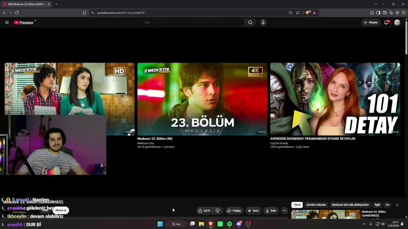Open Spotify from the taskbar
Viewport: 408px width, 229px height.
(x=229, y=224)
